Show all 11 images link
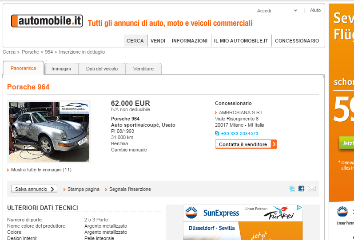 [x=41, y=170]
